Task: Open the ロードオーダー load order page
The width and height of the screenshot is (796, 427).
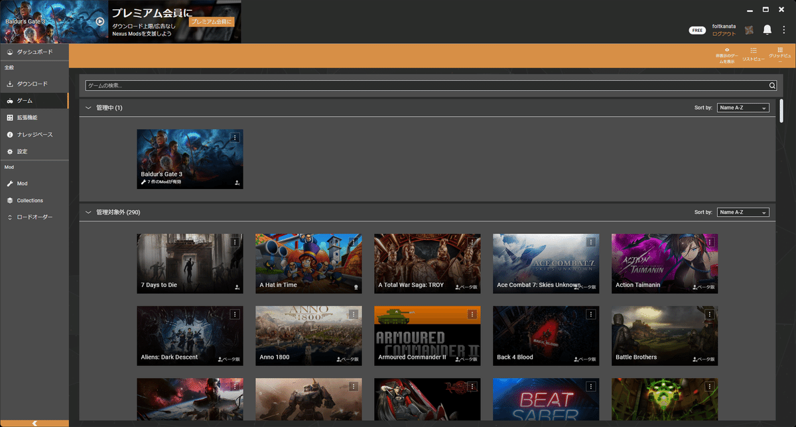Action: tap(34, 217)
